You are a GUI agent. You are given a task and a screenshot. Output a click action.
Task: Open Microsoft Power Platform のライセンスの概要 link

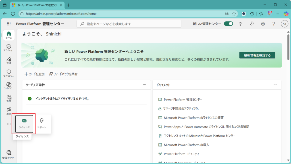[194, 118]
